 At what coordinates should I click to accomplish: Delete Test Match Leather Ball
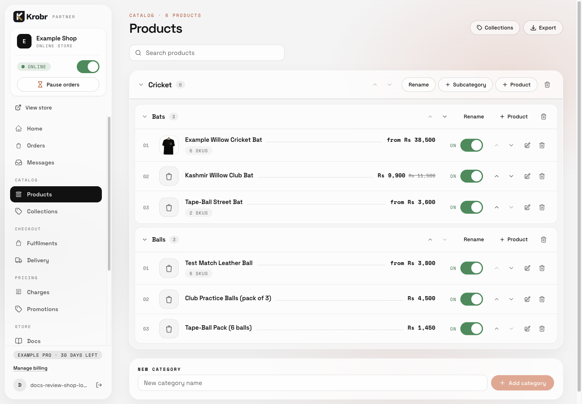pos(542,268)
